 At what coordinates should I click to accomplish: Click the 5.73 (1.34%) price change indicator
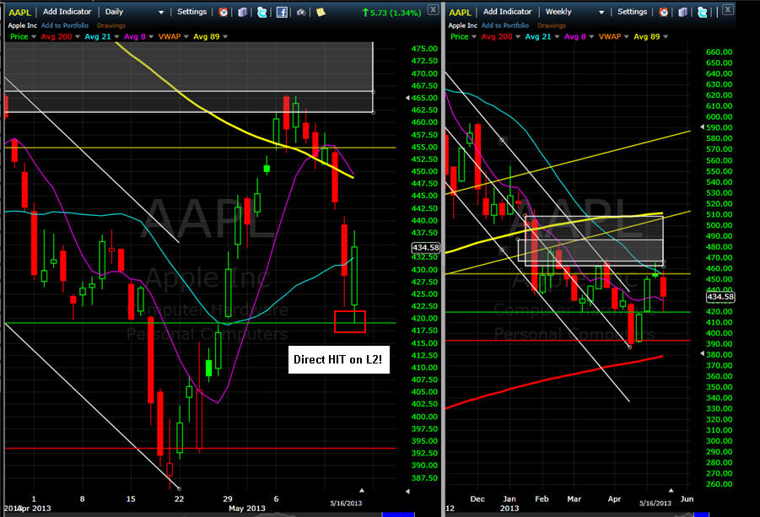(x=391, y=13)
